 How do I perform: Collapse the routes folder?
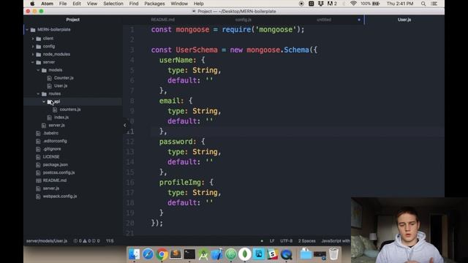38,94
